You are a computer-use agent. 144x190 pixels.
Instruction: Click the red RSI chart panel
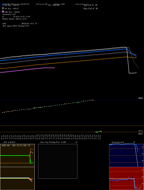tap(127, 178)
